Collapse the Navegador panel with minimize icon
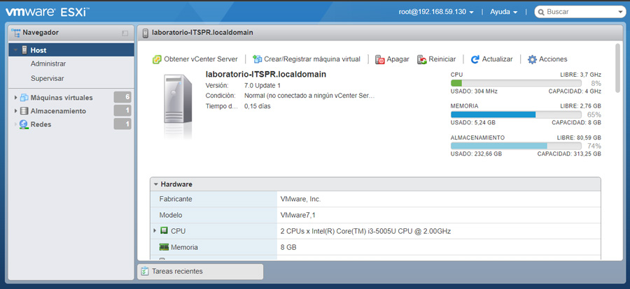Viewport: 630px width, 289px height. coord(125,34)
